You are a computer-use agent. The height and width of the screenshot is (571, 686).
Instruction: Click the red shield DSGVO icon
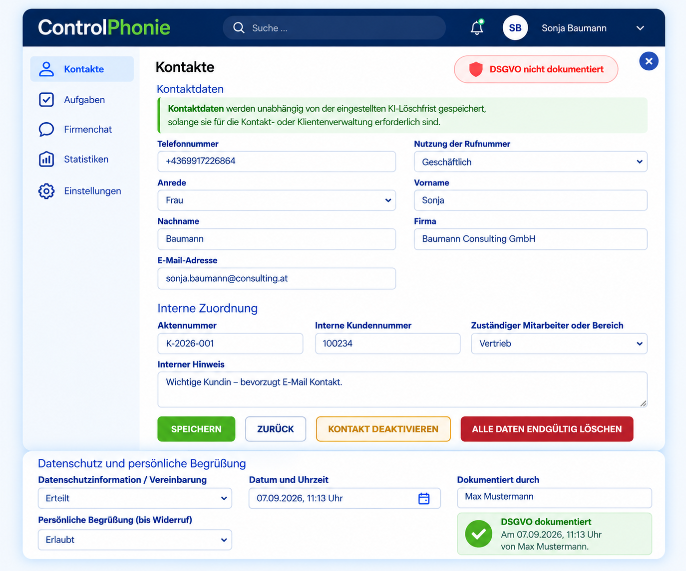(476, 69)
